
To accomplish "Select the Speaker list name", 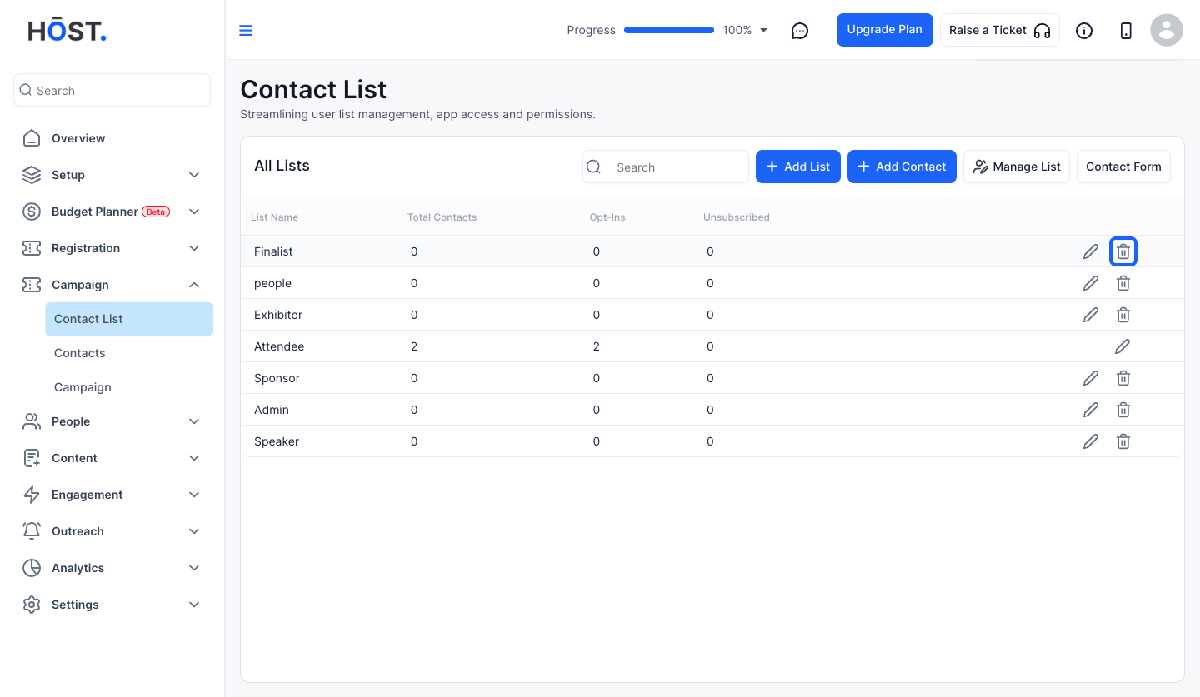I will coord(277,441).
